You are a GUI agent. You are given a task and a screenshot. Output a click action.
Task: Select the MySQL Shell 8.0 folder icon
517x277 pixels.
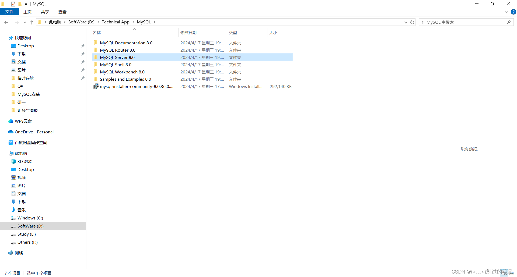(96, 65)
